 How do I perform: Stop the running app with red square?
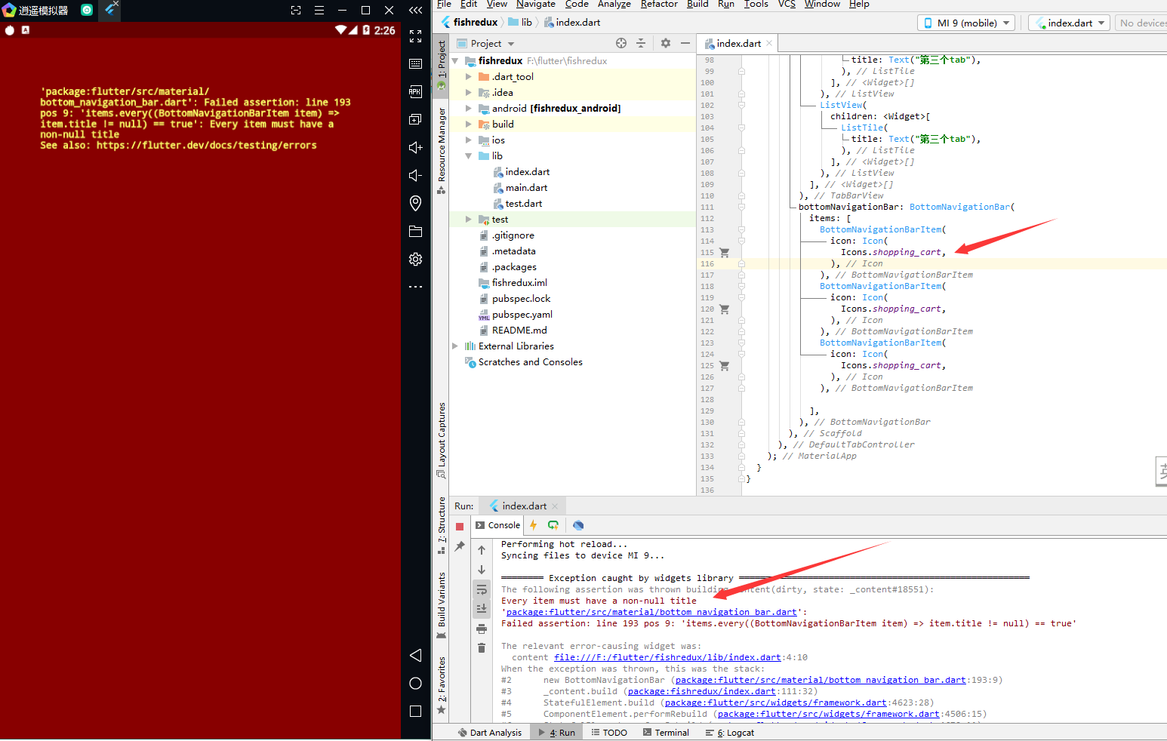[x=460, y=527]
